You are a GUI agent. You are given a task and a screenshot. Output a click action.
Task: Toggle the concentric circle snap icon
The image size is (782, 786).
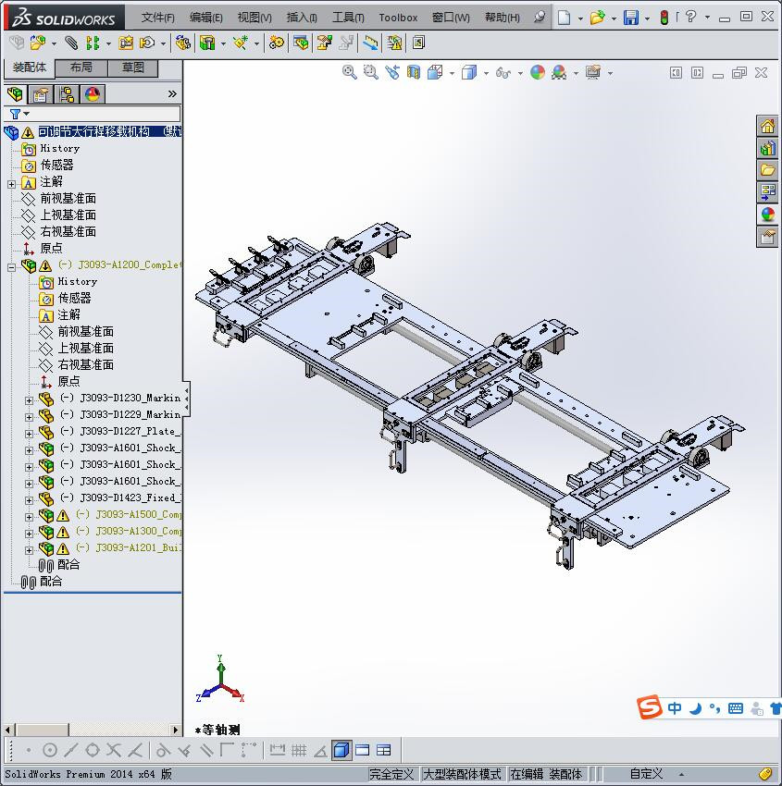pos(50,750)
